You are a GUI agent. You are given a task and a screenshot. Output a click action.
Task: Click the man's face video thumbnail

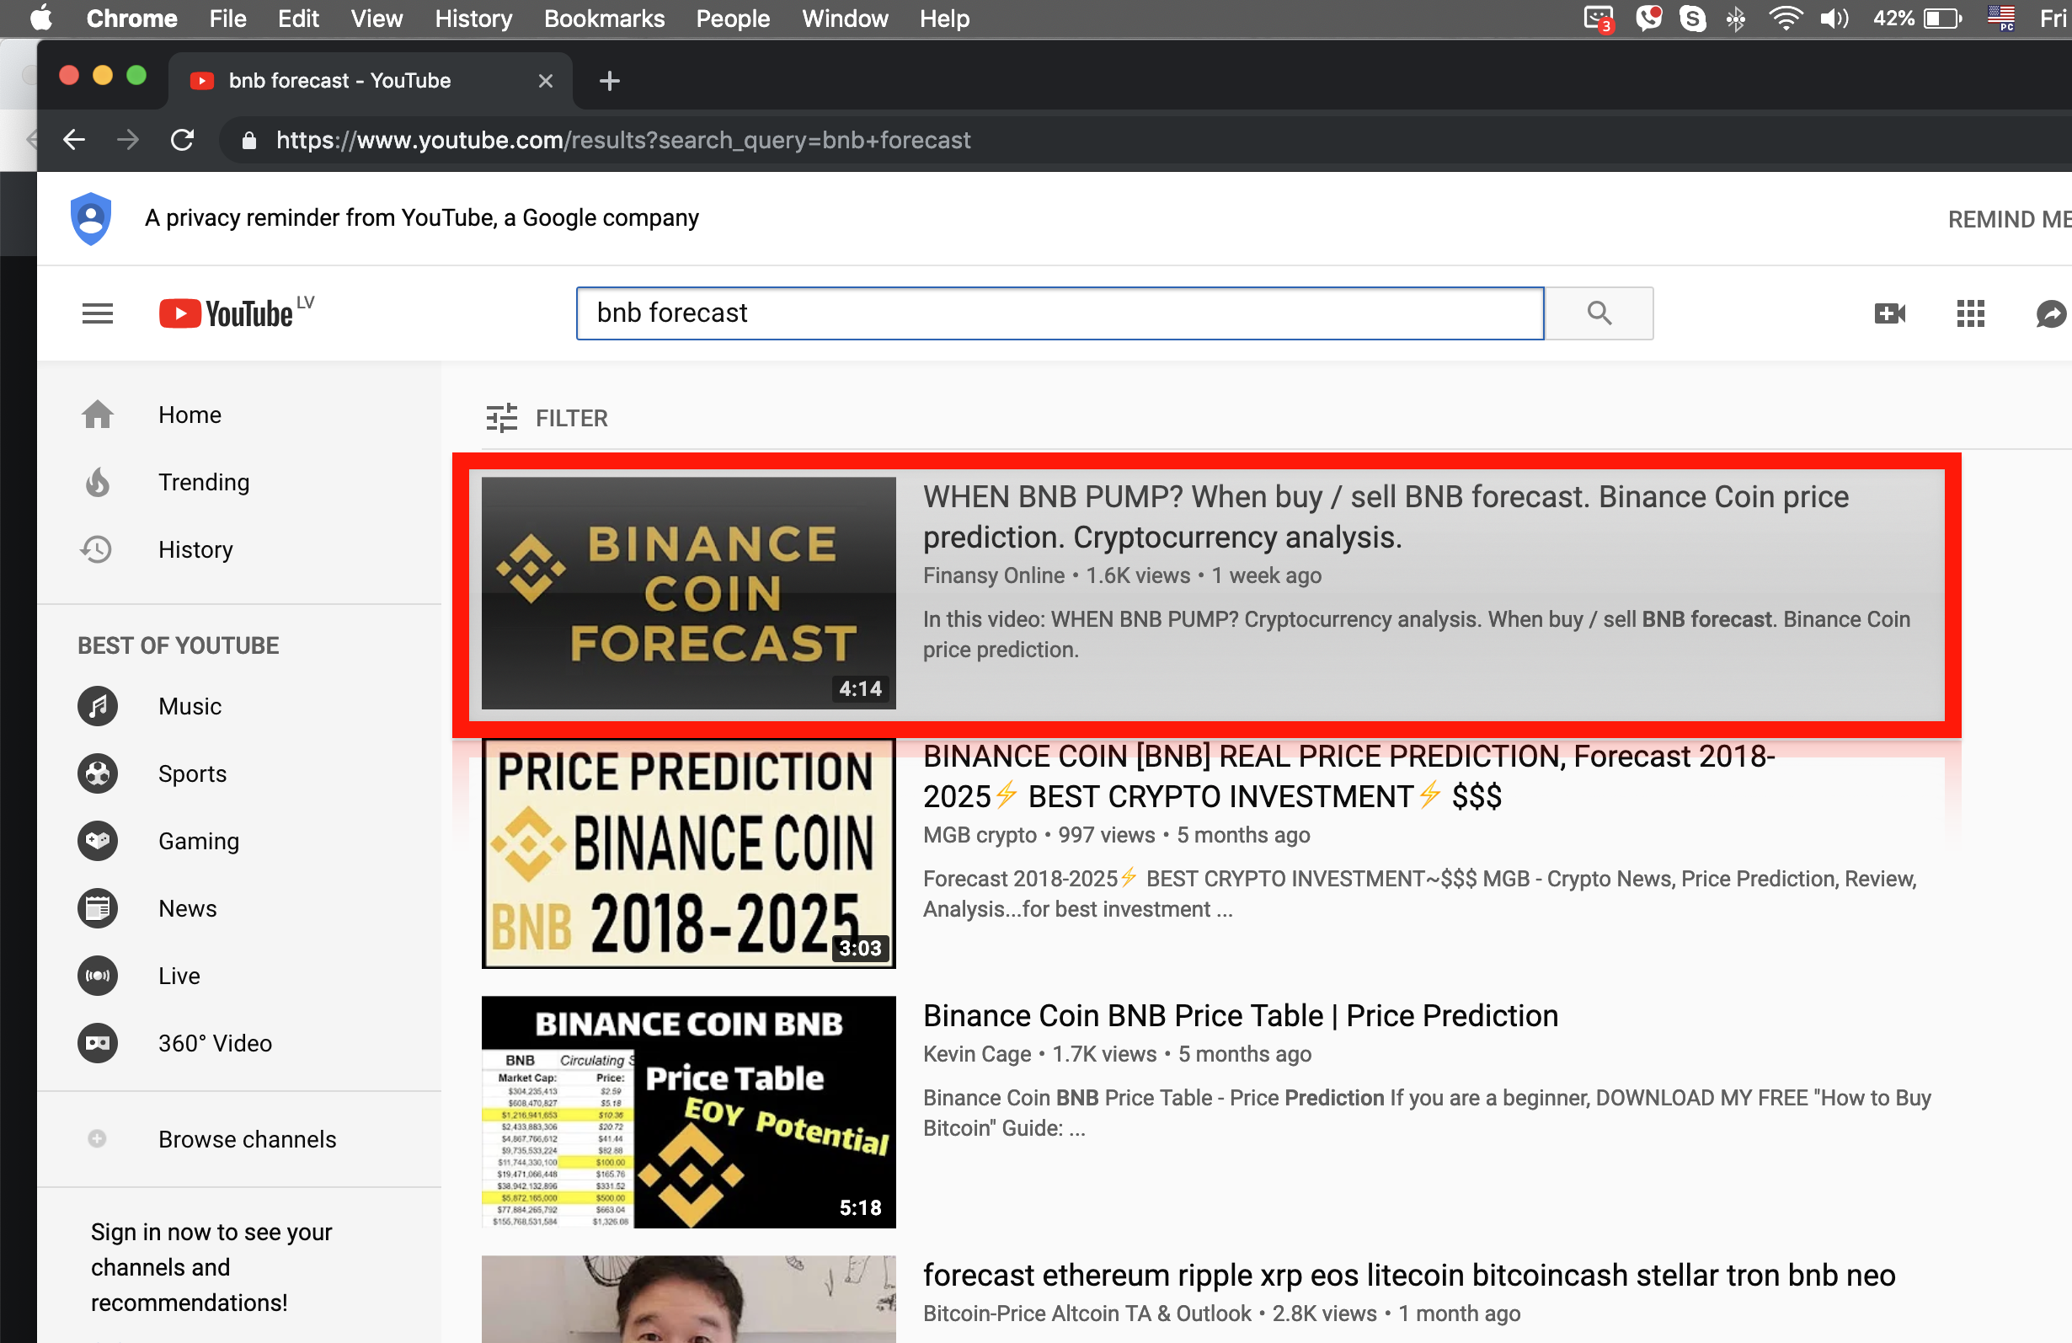point(688,1298)
